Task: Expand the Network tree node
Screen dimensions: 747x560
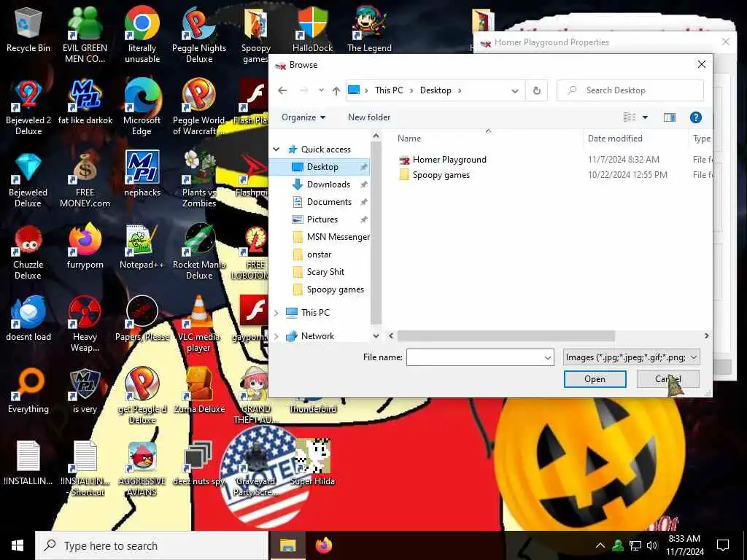Action: click(276, 336)
